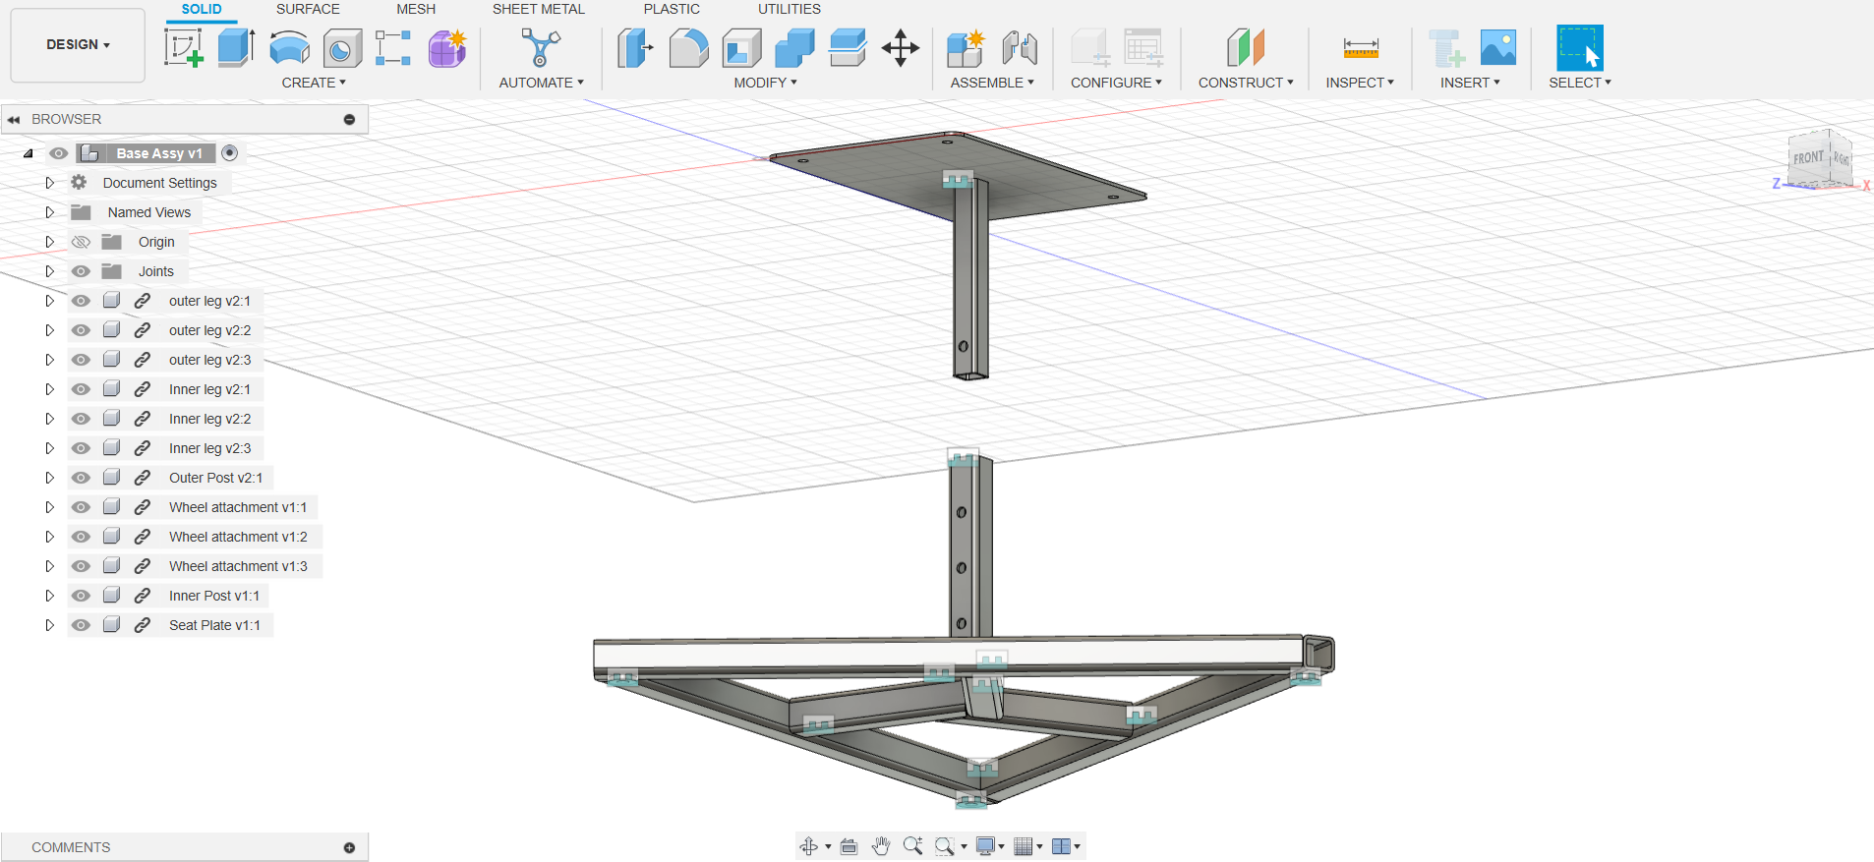The width and height of the screenshot is (1874, 862).
Task: Collapse the Base Assy v1 root node
Action: click(29, 153)
